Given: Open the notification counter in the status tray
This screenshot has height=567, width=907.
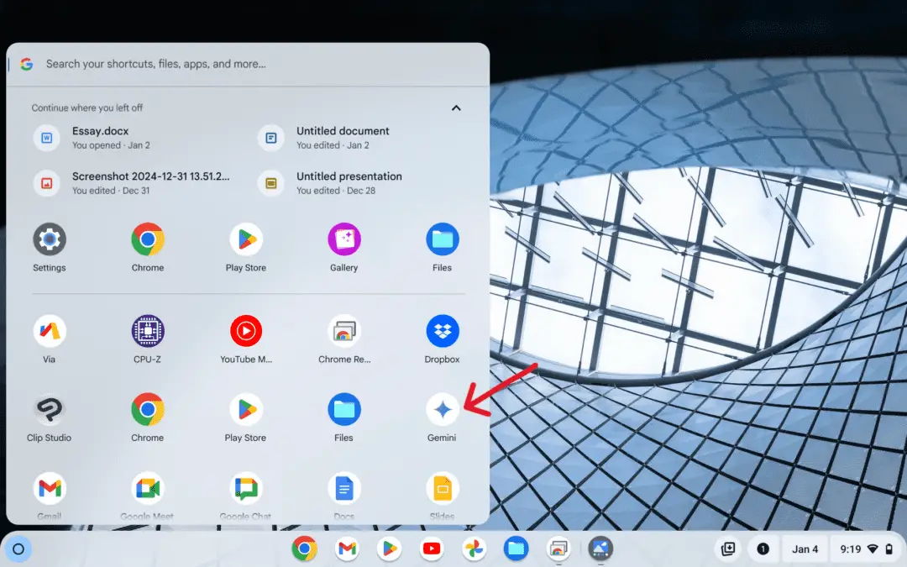Looking at the screenshot, I should click(x=763, y=549).
